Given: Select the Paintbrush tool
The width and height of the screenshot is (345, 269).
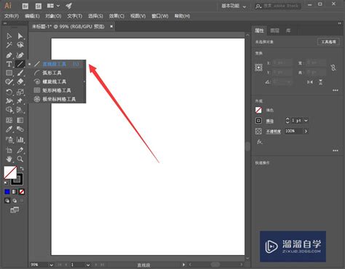Looking at the screenshot, I should [x=20, y=73].
